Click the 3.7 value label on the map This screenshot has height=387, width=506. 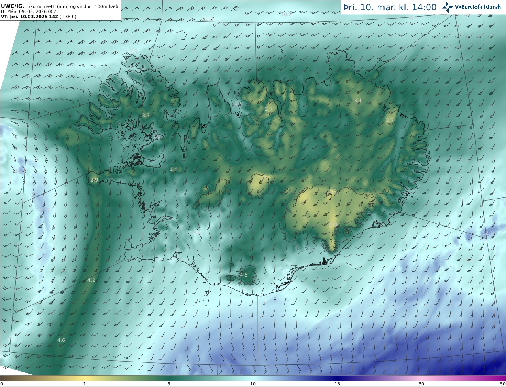[146, 116]
